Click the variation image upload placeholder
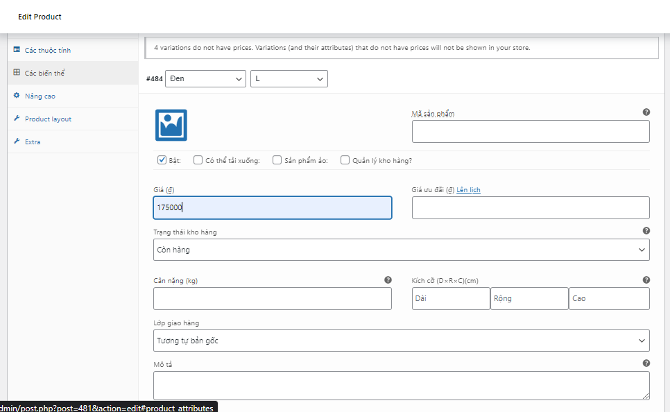670x412 pixels. (171, 126)
